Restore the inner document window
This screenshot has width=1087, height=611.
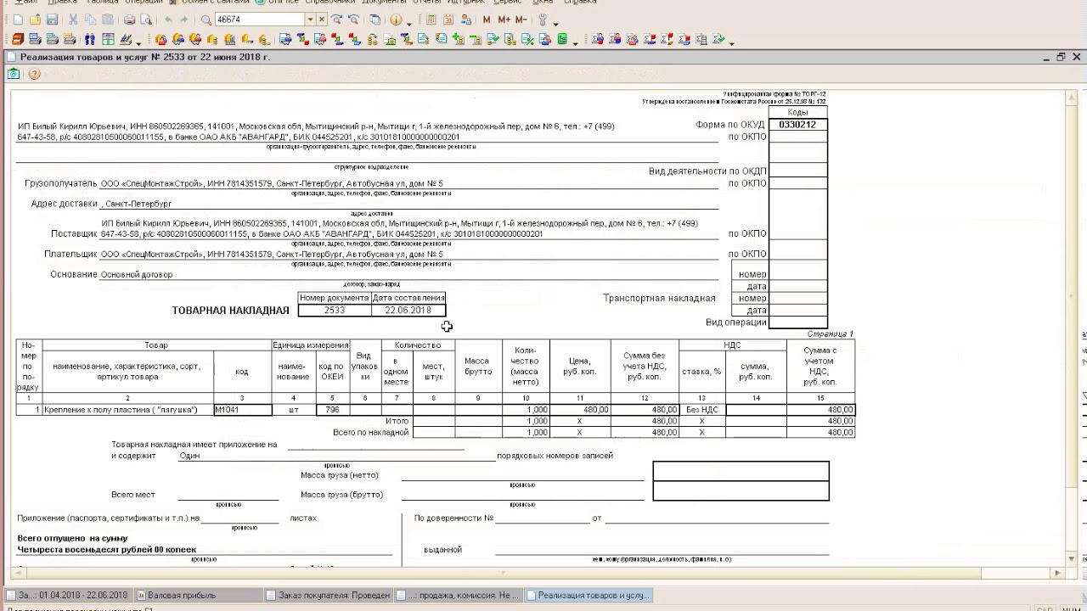tap(1061, 57)
